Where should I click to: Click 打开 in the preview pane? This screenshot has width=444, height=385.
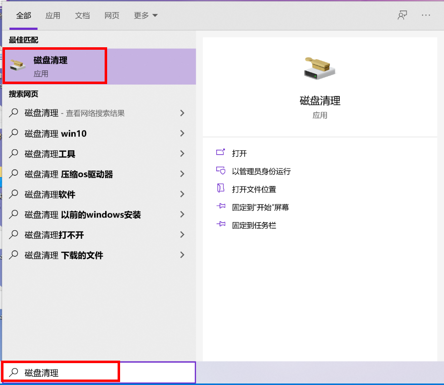(x=239, y=153)
